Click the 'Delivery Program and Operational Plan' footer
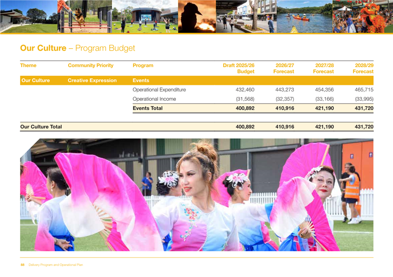 55,265
